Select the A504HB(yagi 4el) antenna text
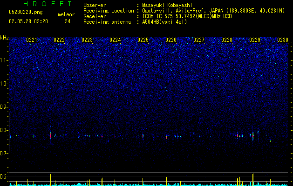Screen dimensions: 293x186 pyautogui.click(x=164, y=22)
